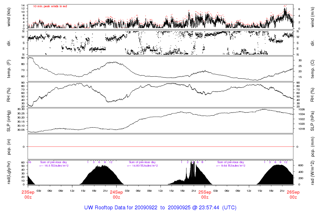Click the "10 min. peak winds in red" note

point(50,6)
